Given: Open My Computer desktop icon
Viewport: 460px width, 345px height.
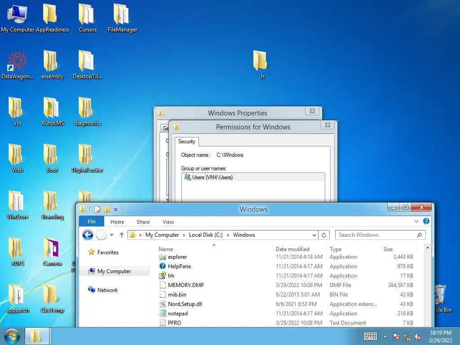Looking at the screenshot, I should pos(18,18).
